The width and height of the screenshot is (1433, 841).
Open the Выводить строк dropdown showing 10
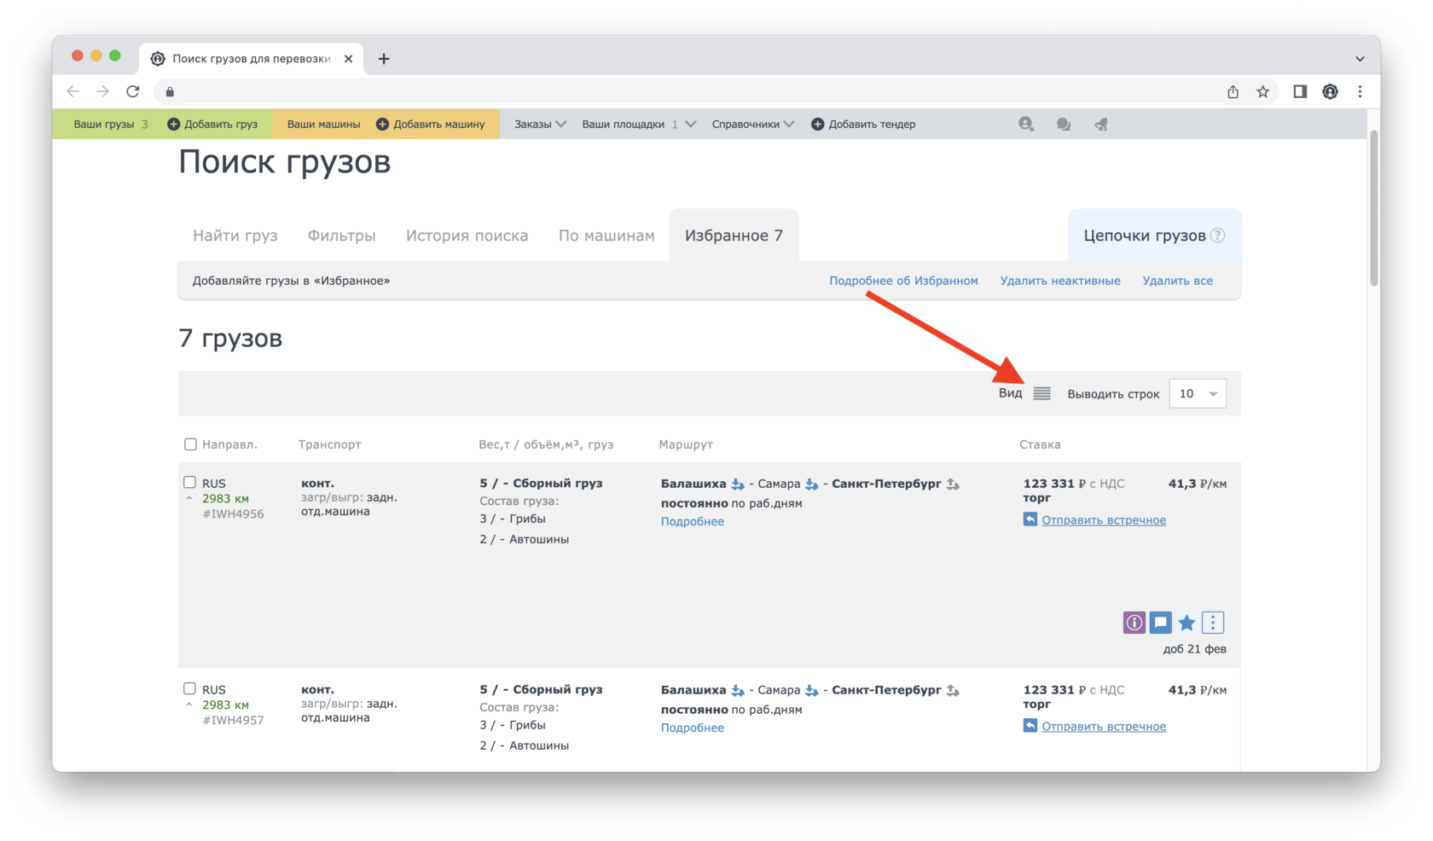[1198, 393]
